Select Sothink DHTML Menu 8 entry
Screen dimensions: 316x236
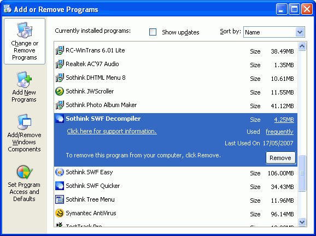pyautogui.click(x=175, y=78)
